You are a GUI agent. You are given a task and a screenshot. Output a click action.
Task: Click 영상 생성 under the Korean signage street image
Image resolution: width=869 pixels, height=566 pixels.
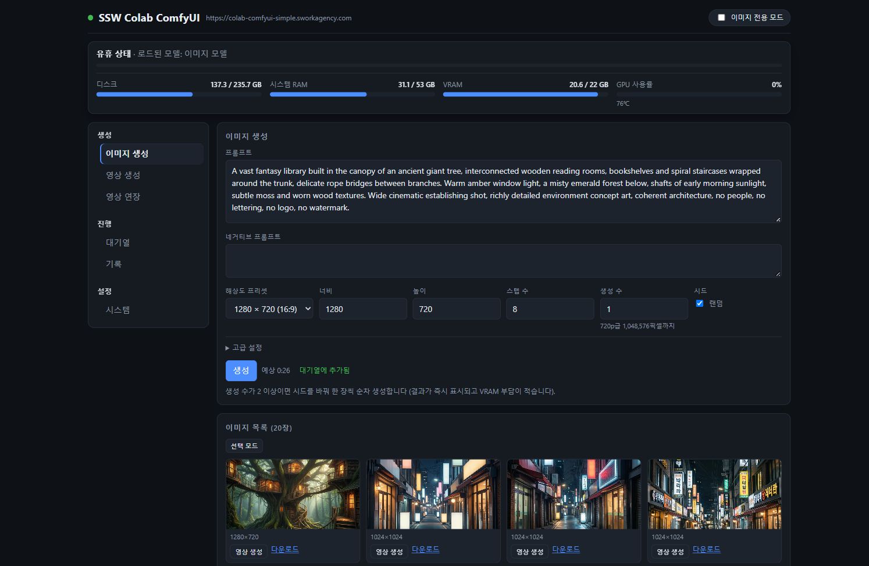tap(671, 551)
